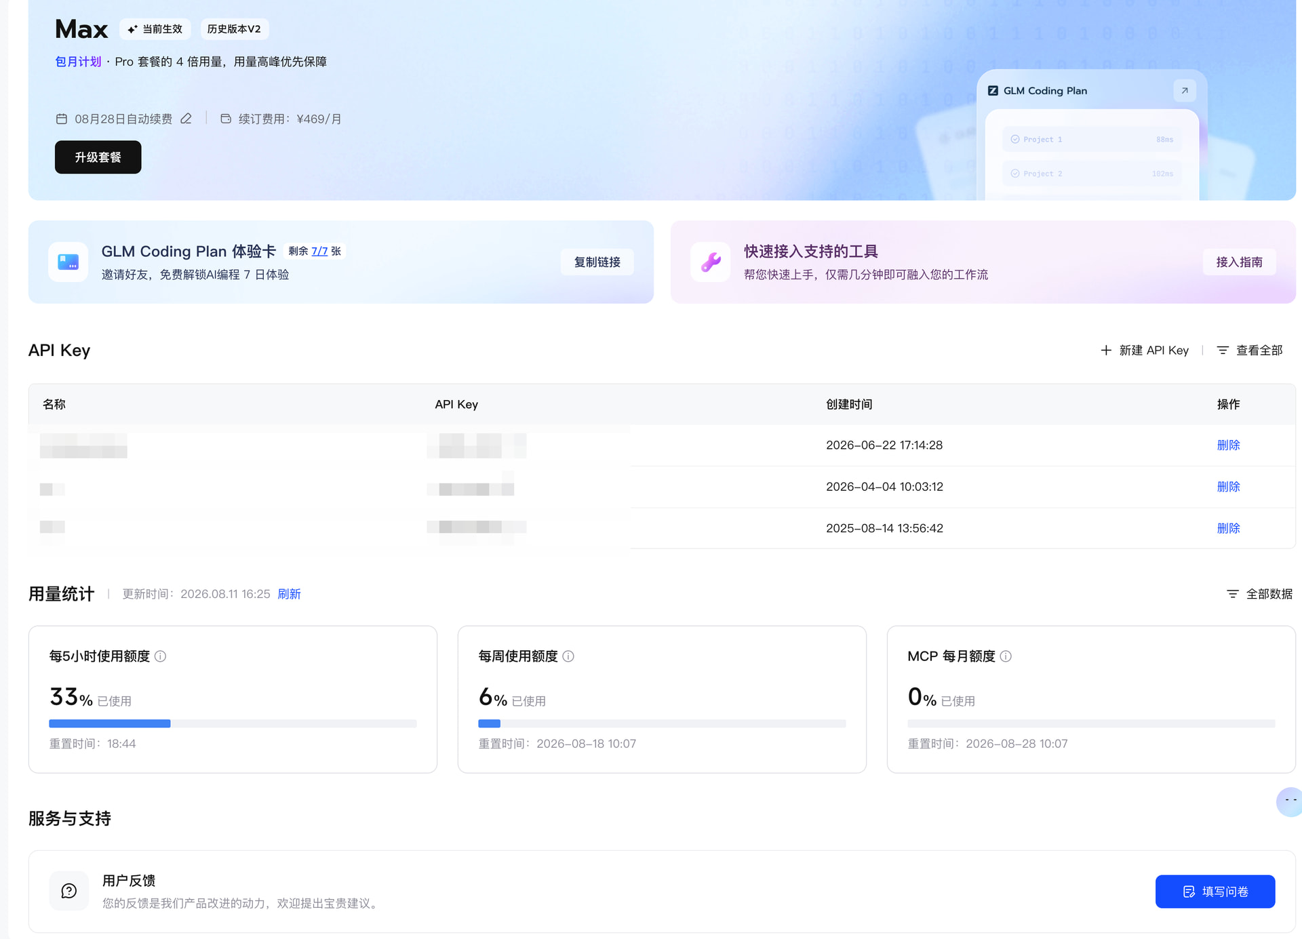Open the GLM Coding Plan arrow icon
The height and width of the screenshot is (939, 1302).
pyautogui.click(x=1185, y=91)
